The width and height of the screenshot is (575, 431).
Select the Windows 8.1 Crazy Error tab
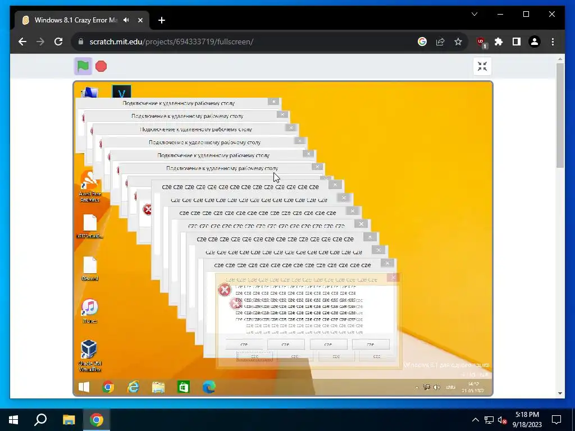click(x=82, y=20)
